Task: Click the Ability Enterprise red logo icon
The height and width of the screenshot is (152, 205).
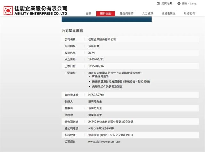Action: tap(8, 11)
